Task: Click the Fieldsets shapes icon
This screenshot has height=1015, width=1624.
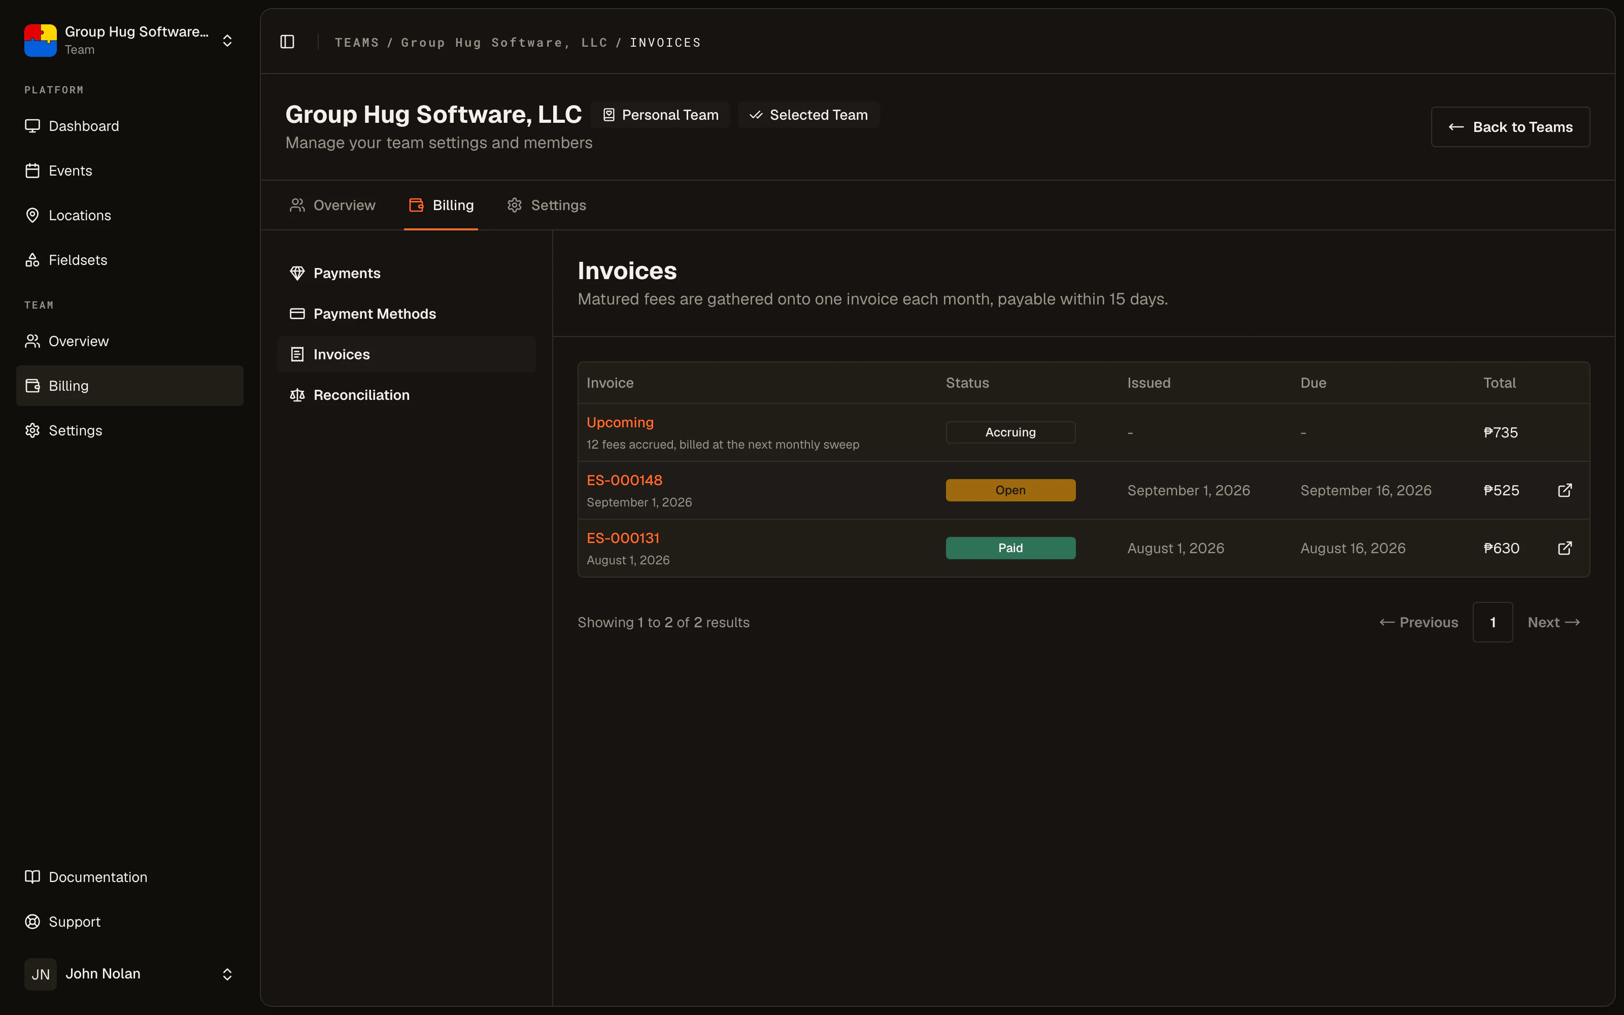Action: pyautogui.click(x=32, y=260)
